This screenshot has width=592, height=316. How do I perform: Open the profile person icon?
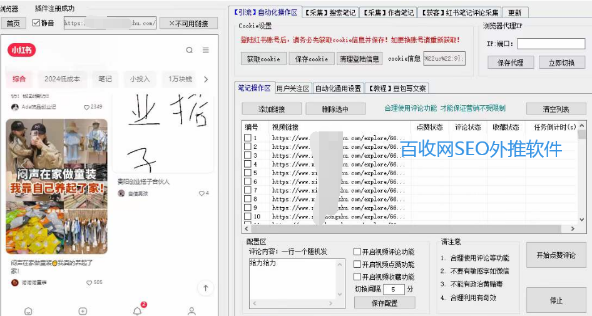(x=191, y=311)
